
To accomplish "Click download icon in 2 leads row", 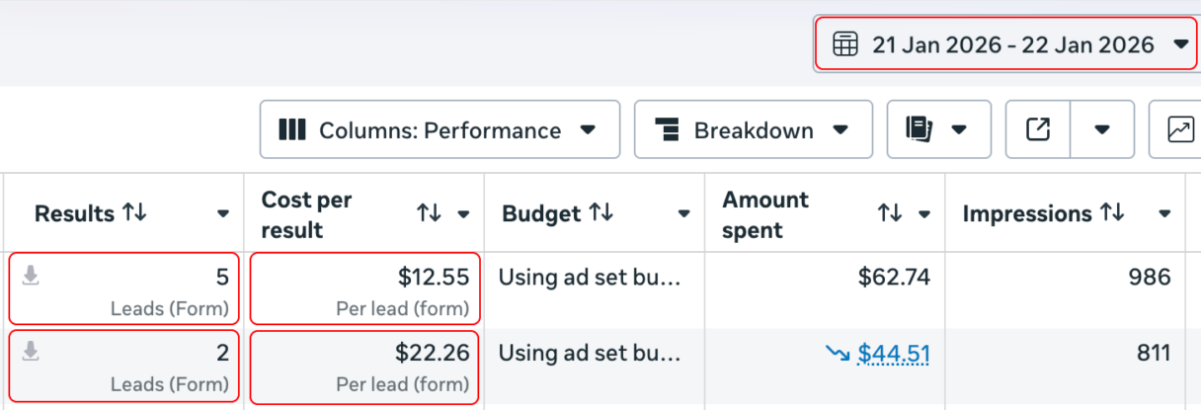I will (x=31, y=352).
